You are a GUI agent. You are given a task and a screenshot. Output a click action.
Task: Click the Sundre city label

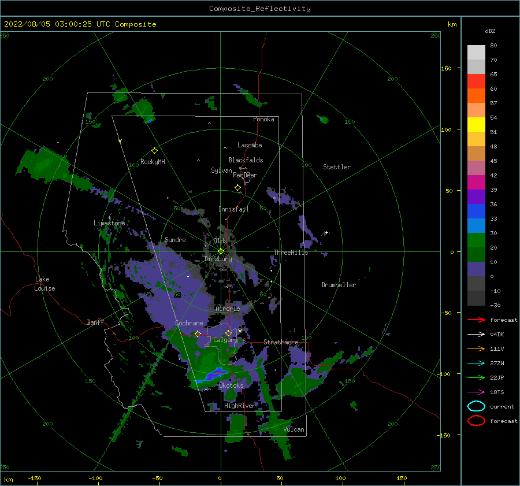[175, 240]
